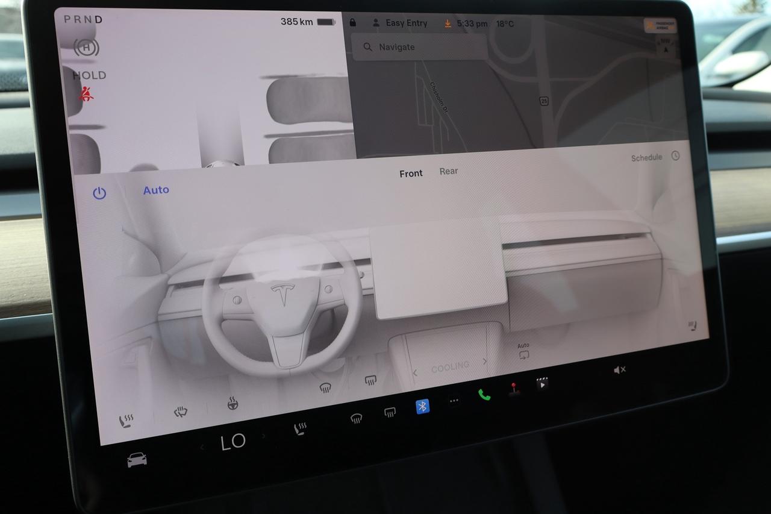Tap the route 25 shield on the map
Image resolution: width=771 pixels, height=514 pixels.
(545, 101)
